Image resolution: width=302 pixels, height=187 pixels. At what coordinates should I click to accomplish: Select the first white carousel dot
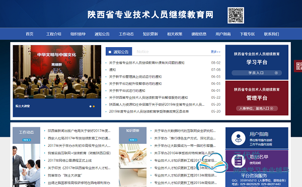90,106
